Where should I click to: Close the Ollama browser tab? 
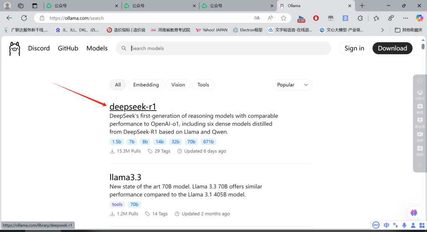point(350,6)
